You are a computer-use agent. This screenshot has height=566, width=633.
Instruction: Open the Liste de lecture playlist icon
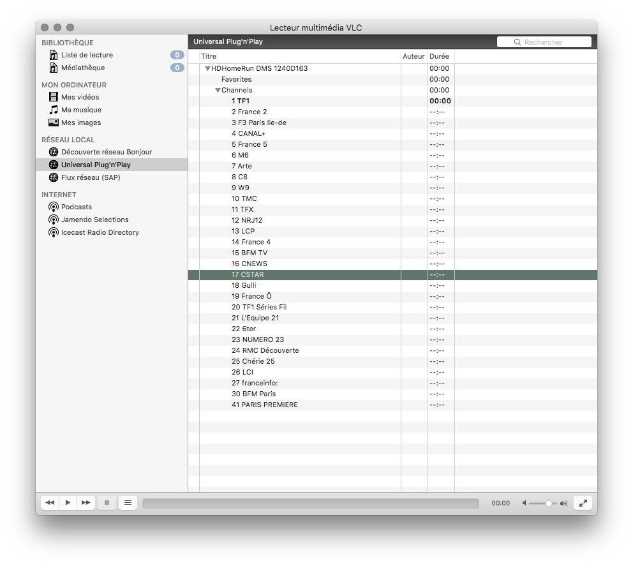click(x=54, y=55)
